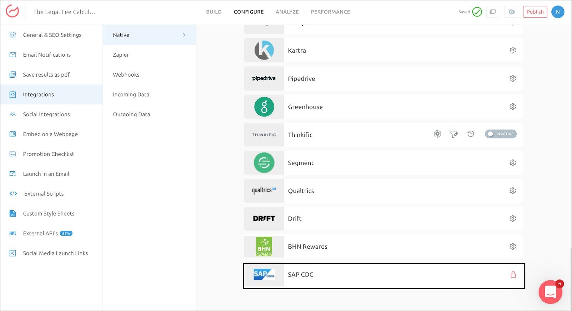Screen dimensions: 572x311
Task: Open the Kartra settings gear
Action: pyautogui.click(x=512, y=50)
